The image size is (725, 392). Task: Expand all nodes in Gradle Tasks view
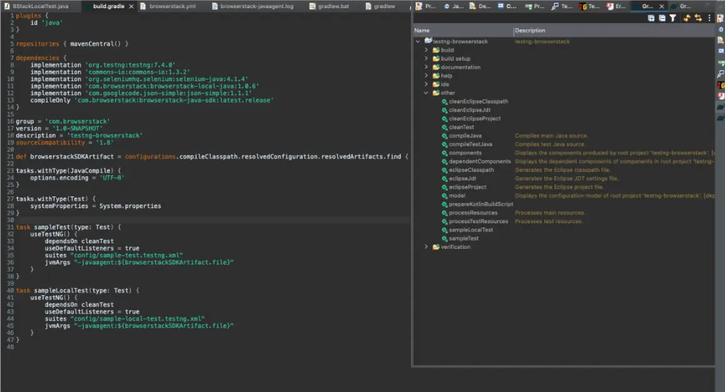(651, 18)
